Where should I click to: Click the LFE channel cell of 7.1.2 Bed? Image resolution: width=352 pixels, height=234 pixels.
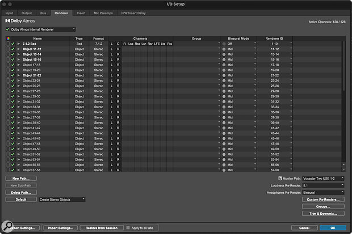click(x=157, y=44)
